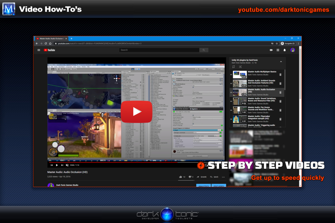Open Master Audio Multiplayer Basics thumbnail
The image size is (335, 223).
tap(240, 74)
